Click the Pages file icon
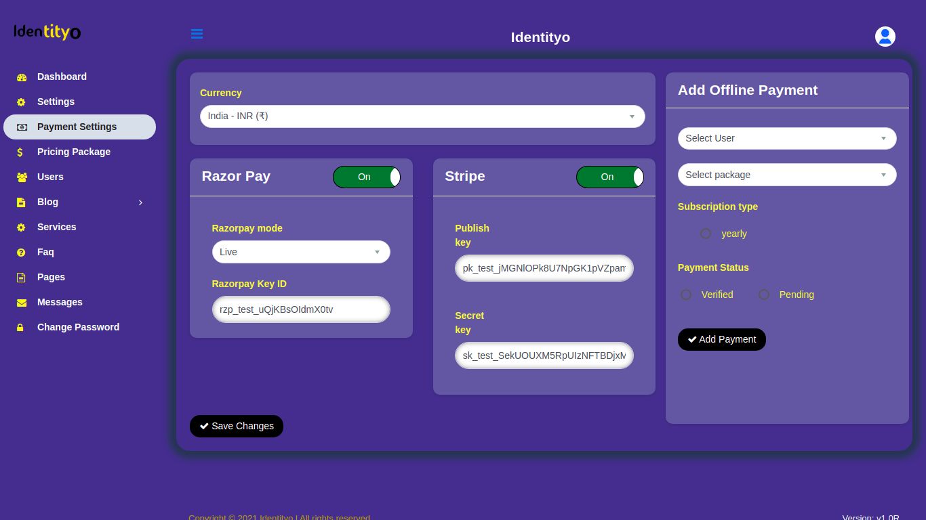This screenshot has width=926, height=520. (21, 278)
